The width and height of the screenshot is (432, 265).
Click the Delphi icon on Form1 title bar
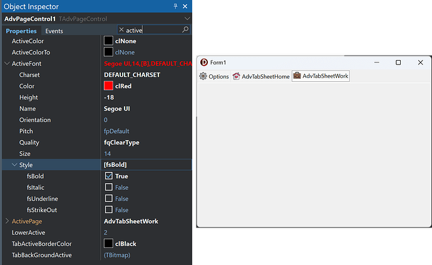click(203, 62)
